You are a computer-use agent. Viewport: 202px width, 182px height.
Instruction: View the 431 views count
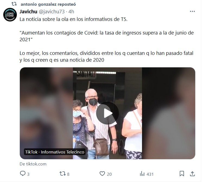(150, 174)
